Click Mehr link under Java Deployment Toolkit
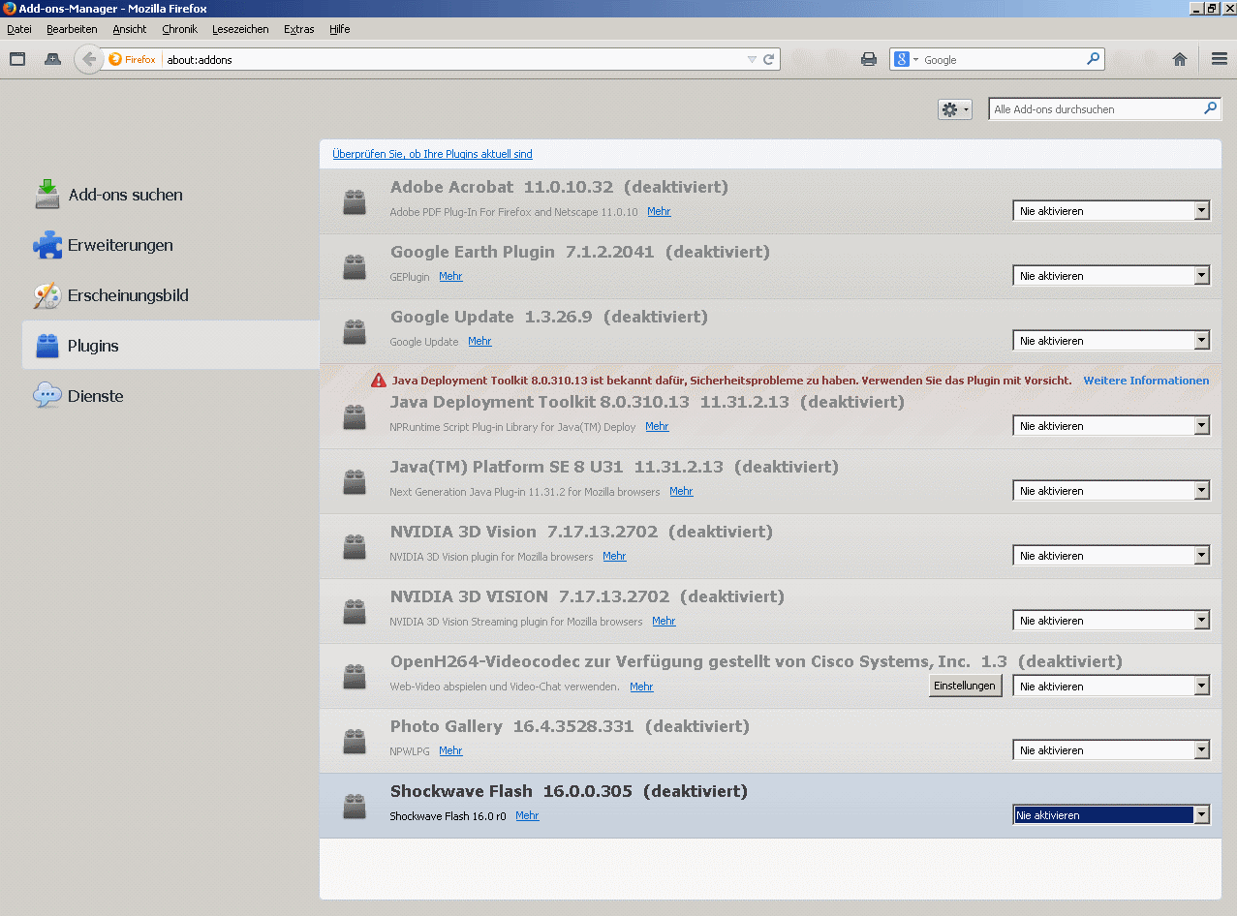This screenshot has width=1237, height=916. (x=657, y=426)
